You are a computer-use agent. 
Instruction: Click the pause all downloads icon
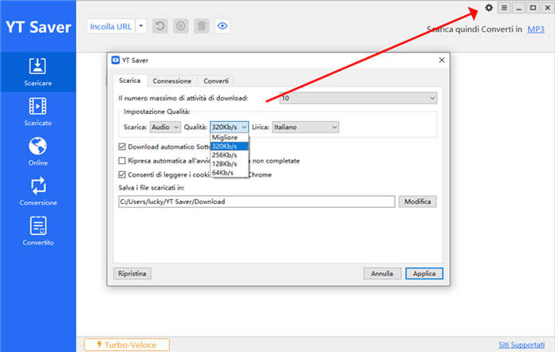181,26
